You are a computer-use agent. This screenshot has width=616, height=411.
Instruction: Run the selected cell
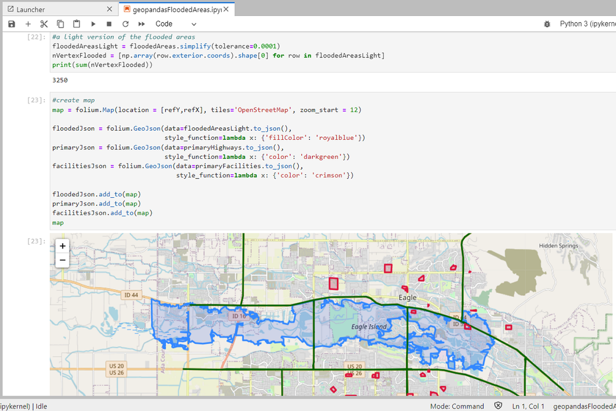(93, 23)
